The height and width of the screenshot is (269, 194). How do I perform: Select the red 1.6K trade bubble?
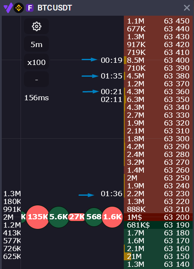[x=112, y=217]
